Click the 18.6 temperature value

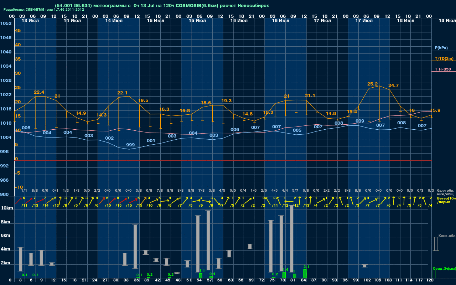point(206,103)
